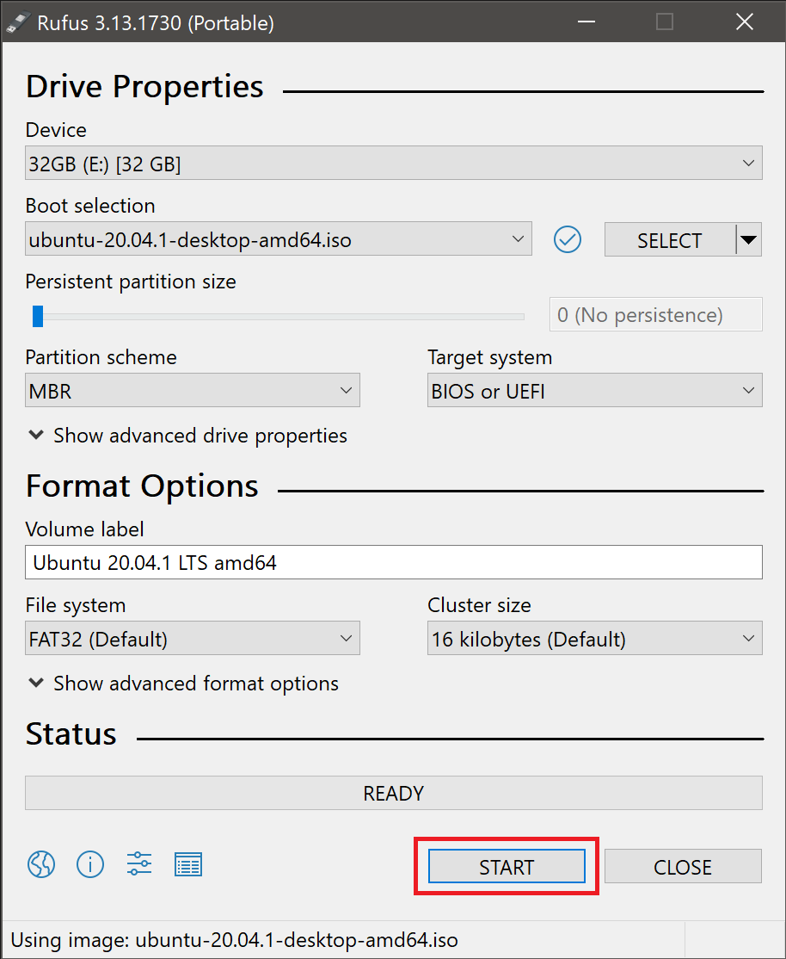Click the ISO checksum checkmark icon
This screenshot has height=959, width=786.
coord(568,239)
